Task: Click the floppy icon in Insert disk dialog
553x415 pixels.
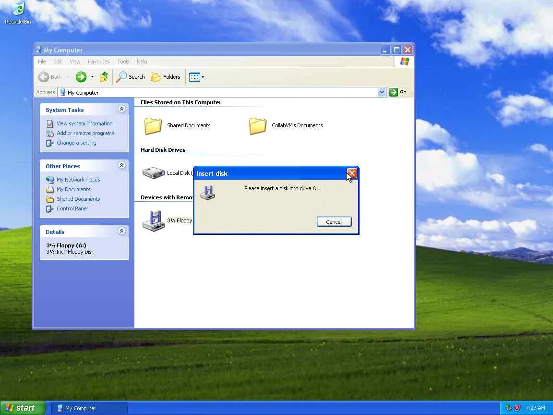Action: click(207, 192)
